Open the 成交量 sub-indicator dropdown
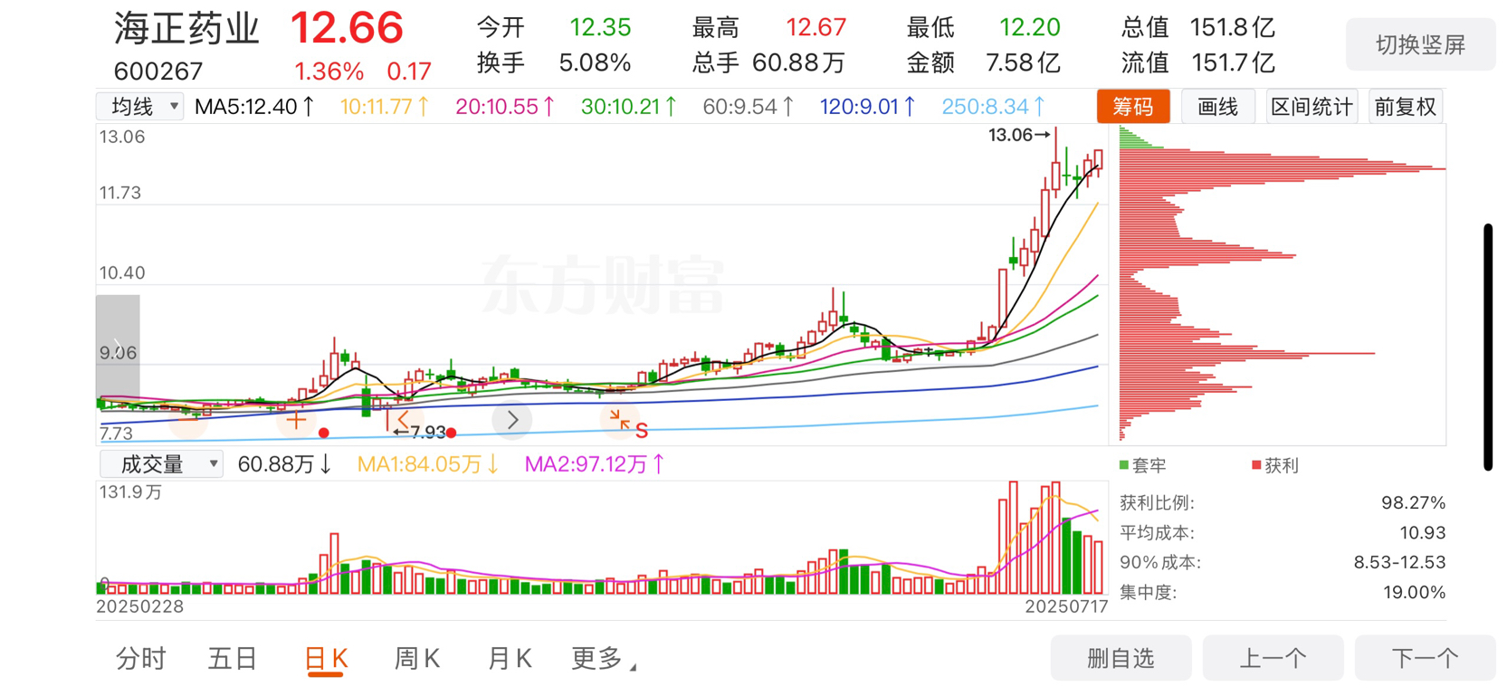The width and height of the screenshot is (1507, 696). [161, 464]
